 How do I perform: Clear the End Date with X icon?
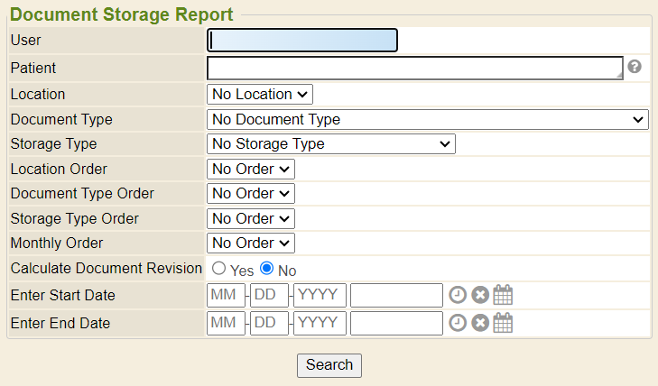click(480, 323)
